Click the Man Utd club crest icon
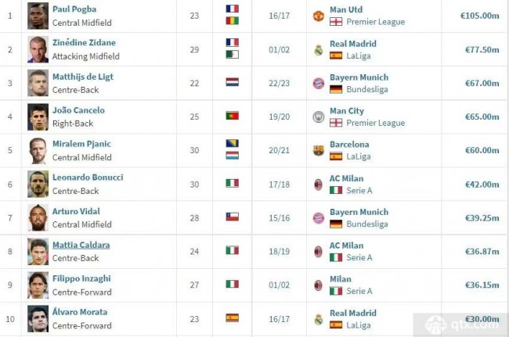Viewport: 509px width, 337px height. [x=319, y=16]
